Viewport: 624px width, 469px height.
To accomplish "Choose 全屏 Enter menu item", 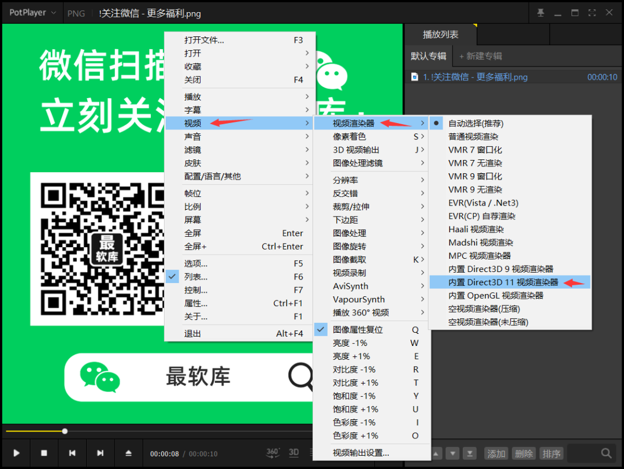I will (240, 233).
